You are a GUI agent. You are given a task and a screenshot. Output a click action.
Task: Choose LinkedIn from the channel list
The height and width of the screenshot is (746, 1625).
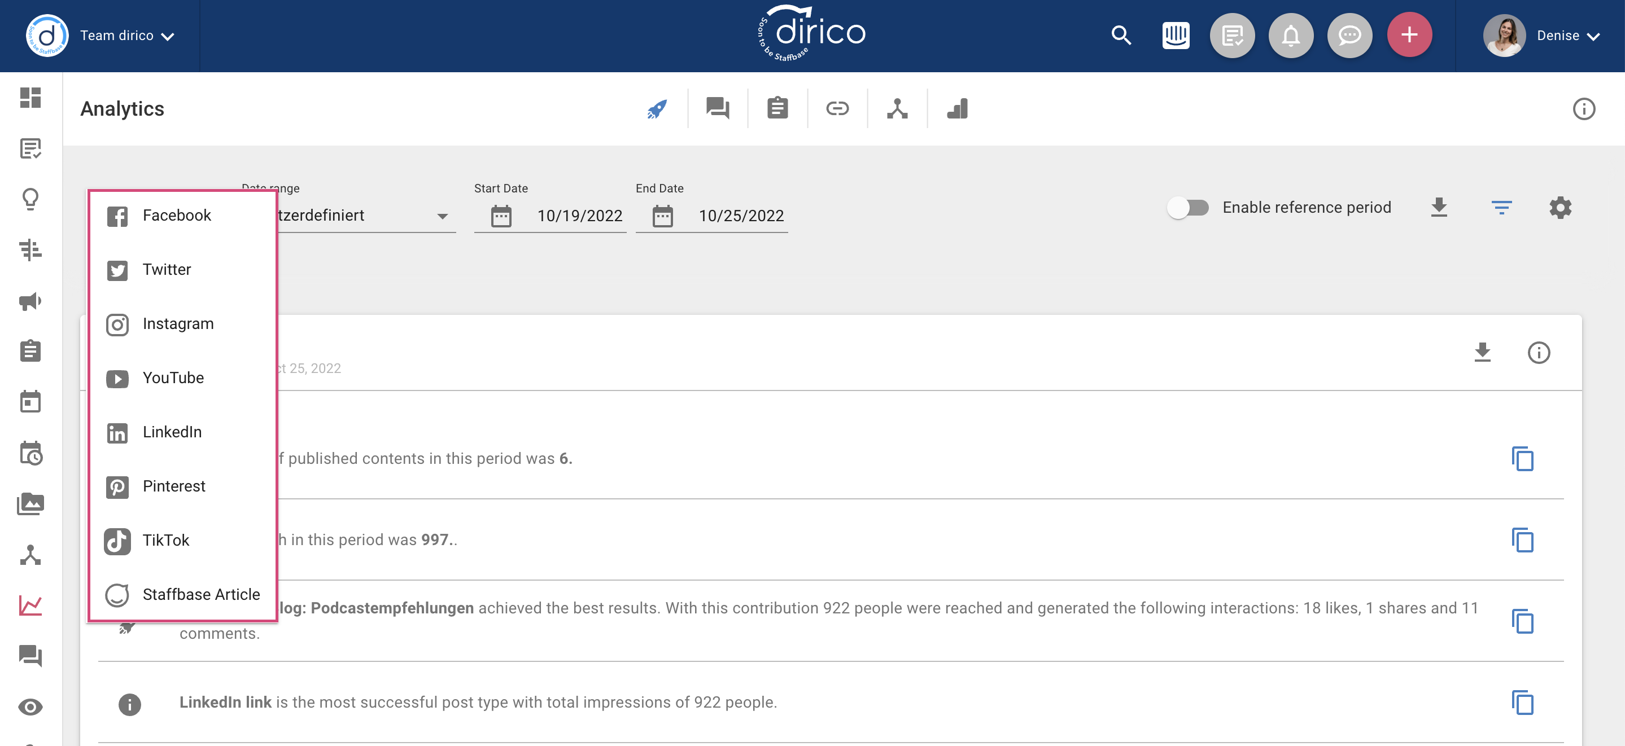pos(183,433)
